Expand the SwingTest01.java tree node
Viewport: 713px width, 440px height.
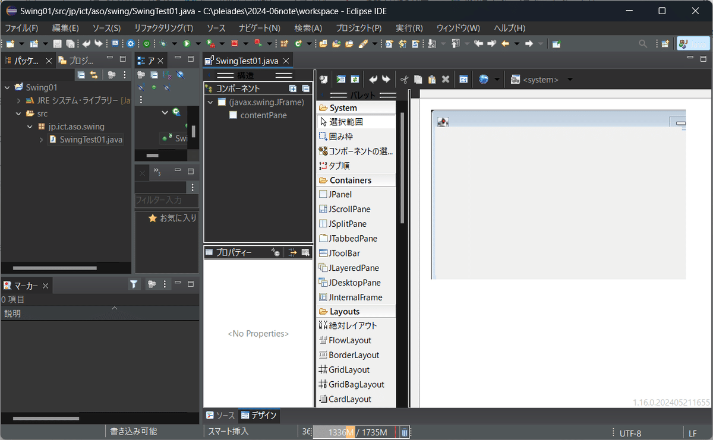(41, 140)
